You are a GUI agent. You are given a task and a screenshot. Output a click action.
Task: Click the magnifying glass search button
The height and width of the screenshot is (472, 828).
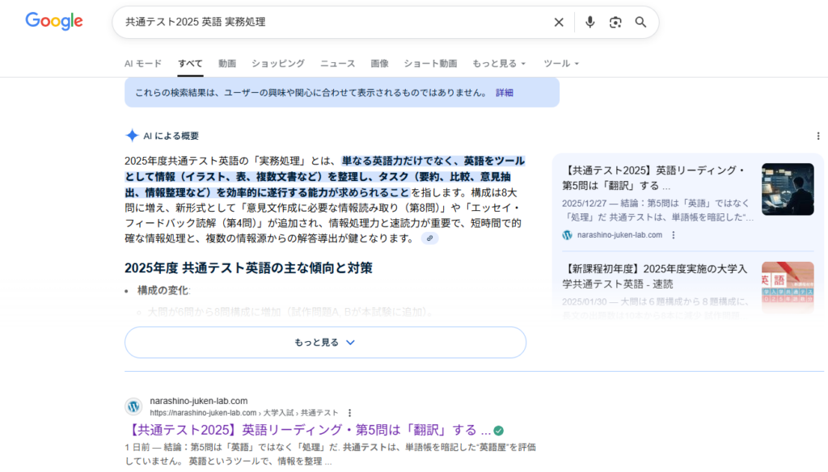[641, 23]
